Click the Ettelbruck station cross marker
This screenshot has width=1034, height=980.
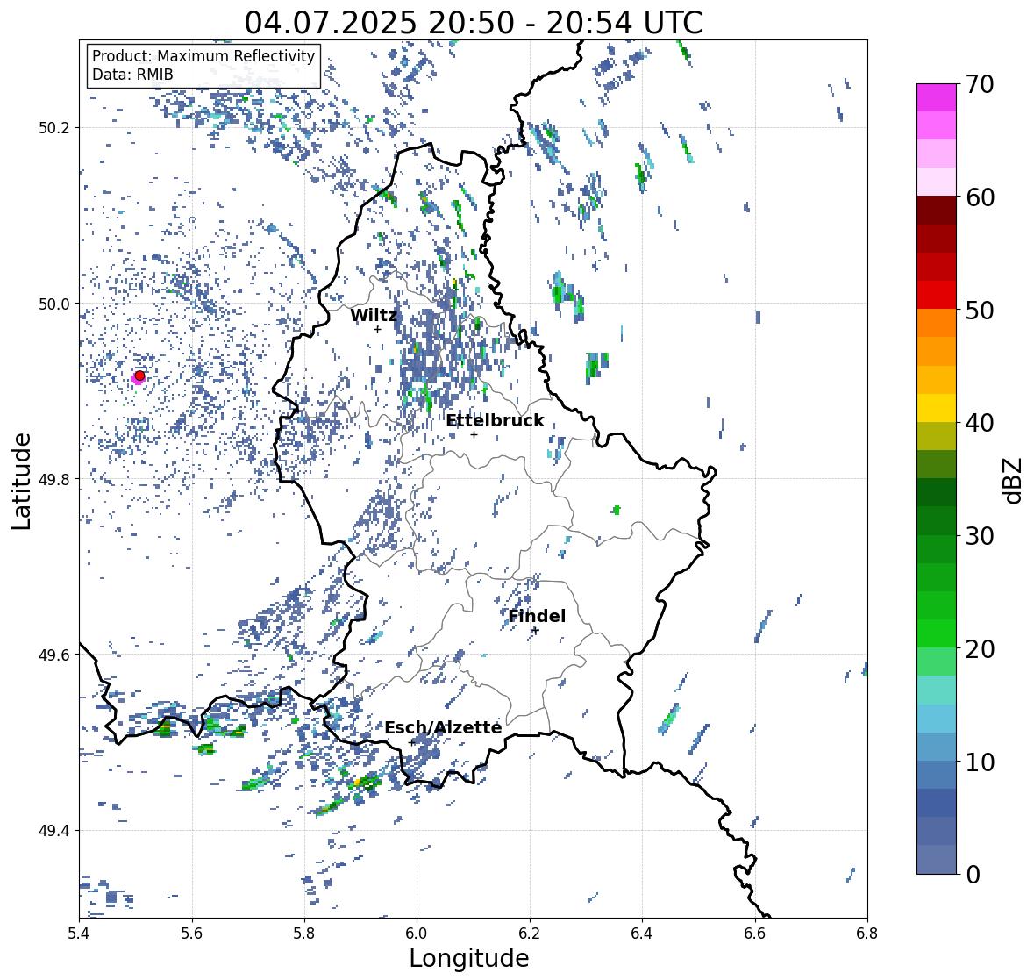point(474,434)
